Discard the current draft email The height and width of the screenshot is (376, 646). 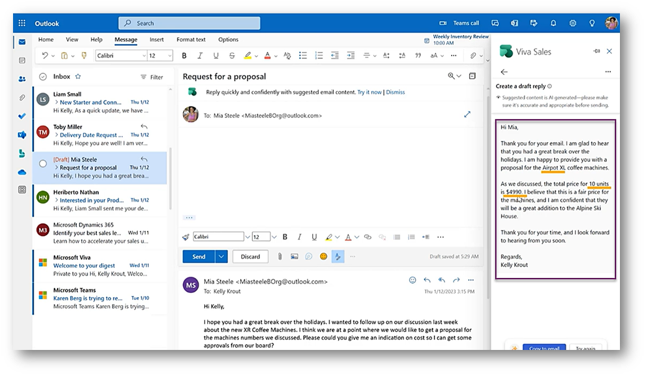250,256
